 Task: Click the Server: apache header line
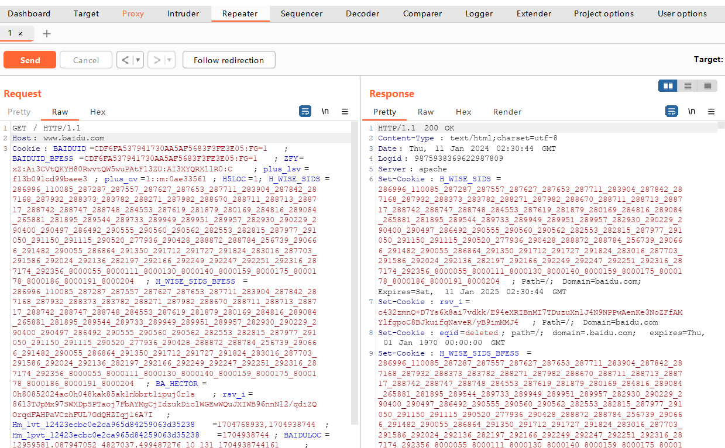412,169
